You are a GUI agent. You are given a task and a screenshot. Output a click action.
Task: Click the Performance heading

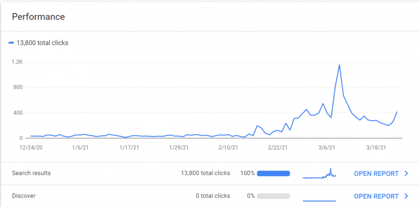pos(39,17)
